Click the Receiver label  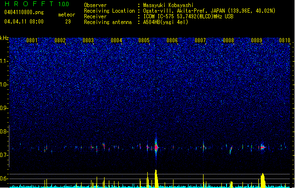95,16
